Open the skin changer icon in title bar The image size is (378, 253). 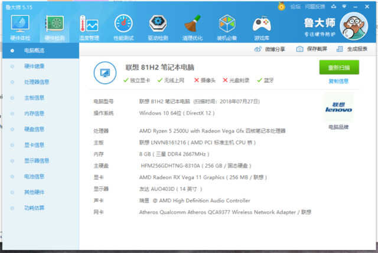tap(334, 6)
